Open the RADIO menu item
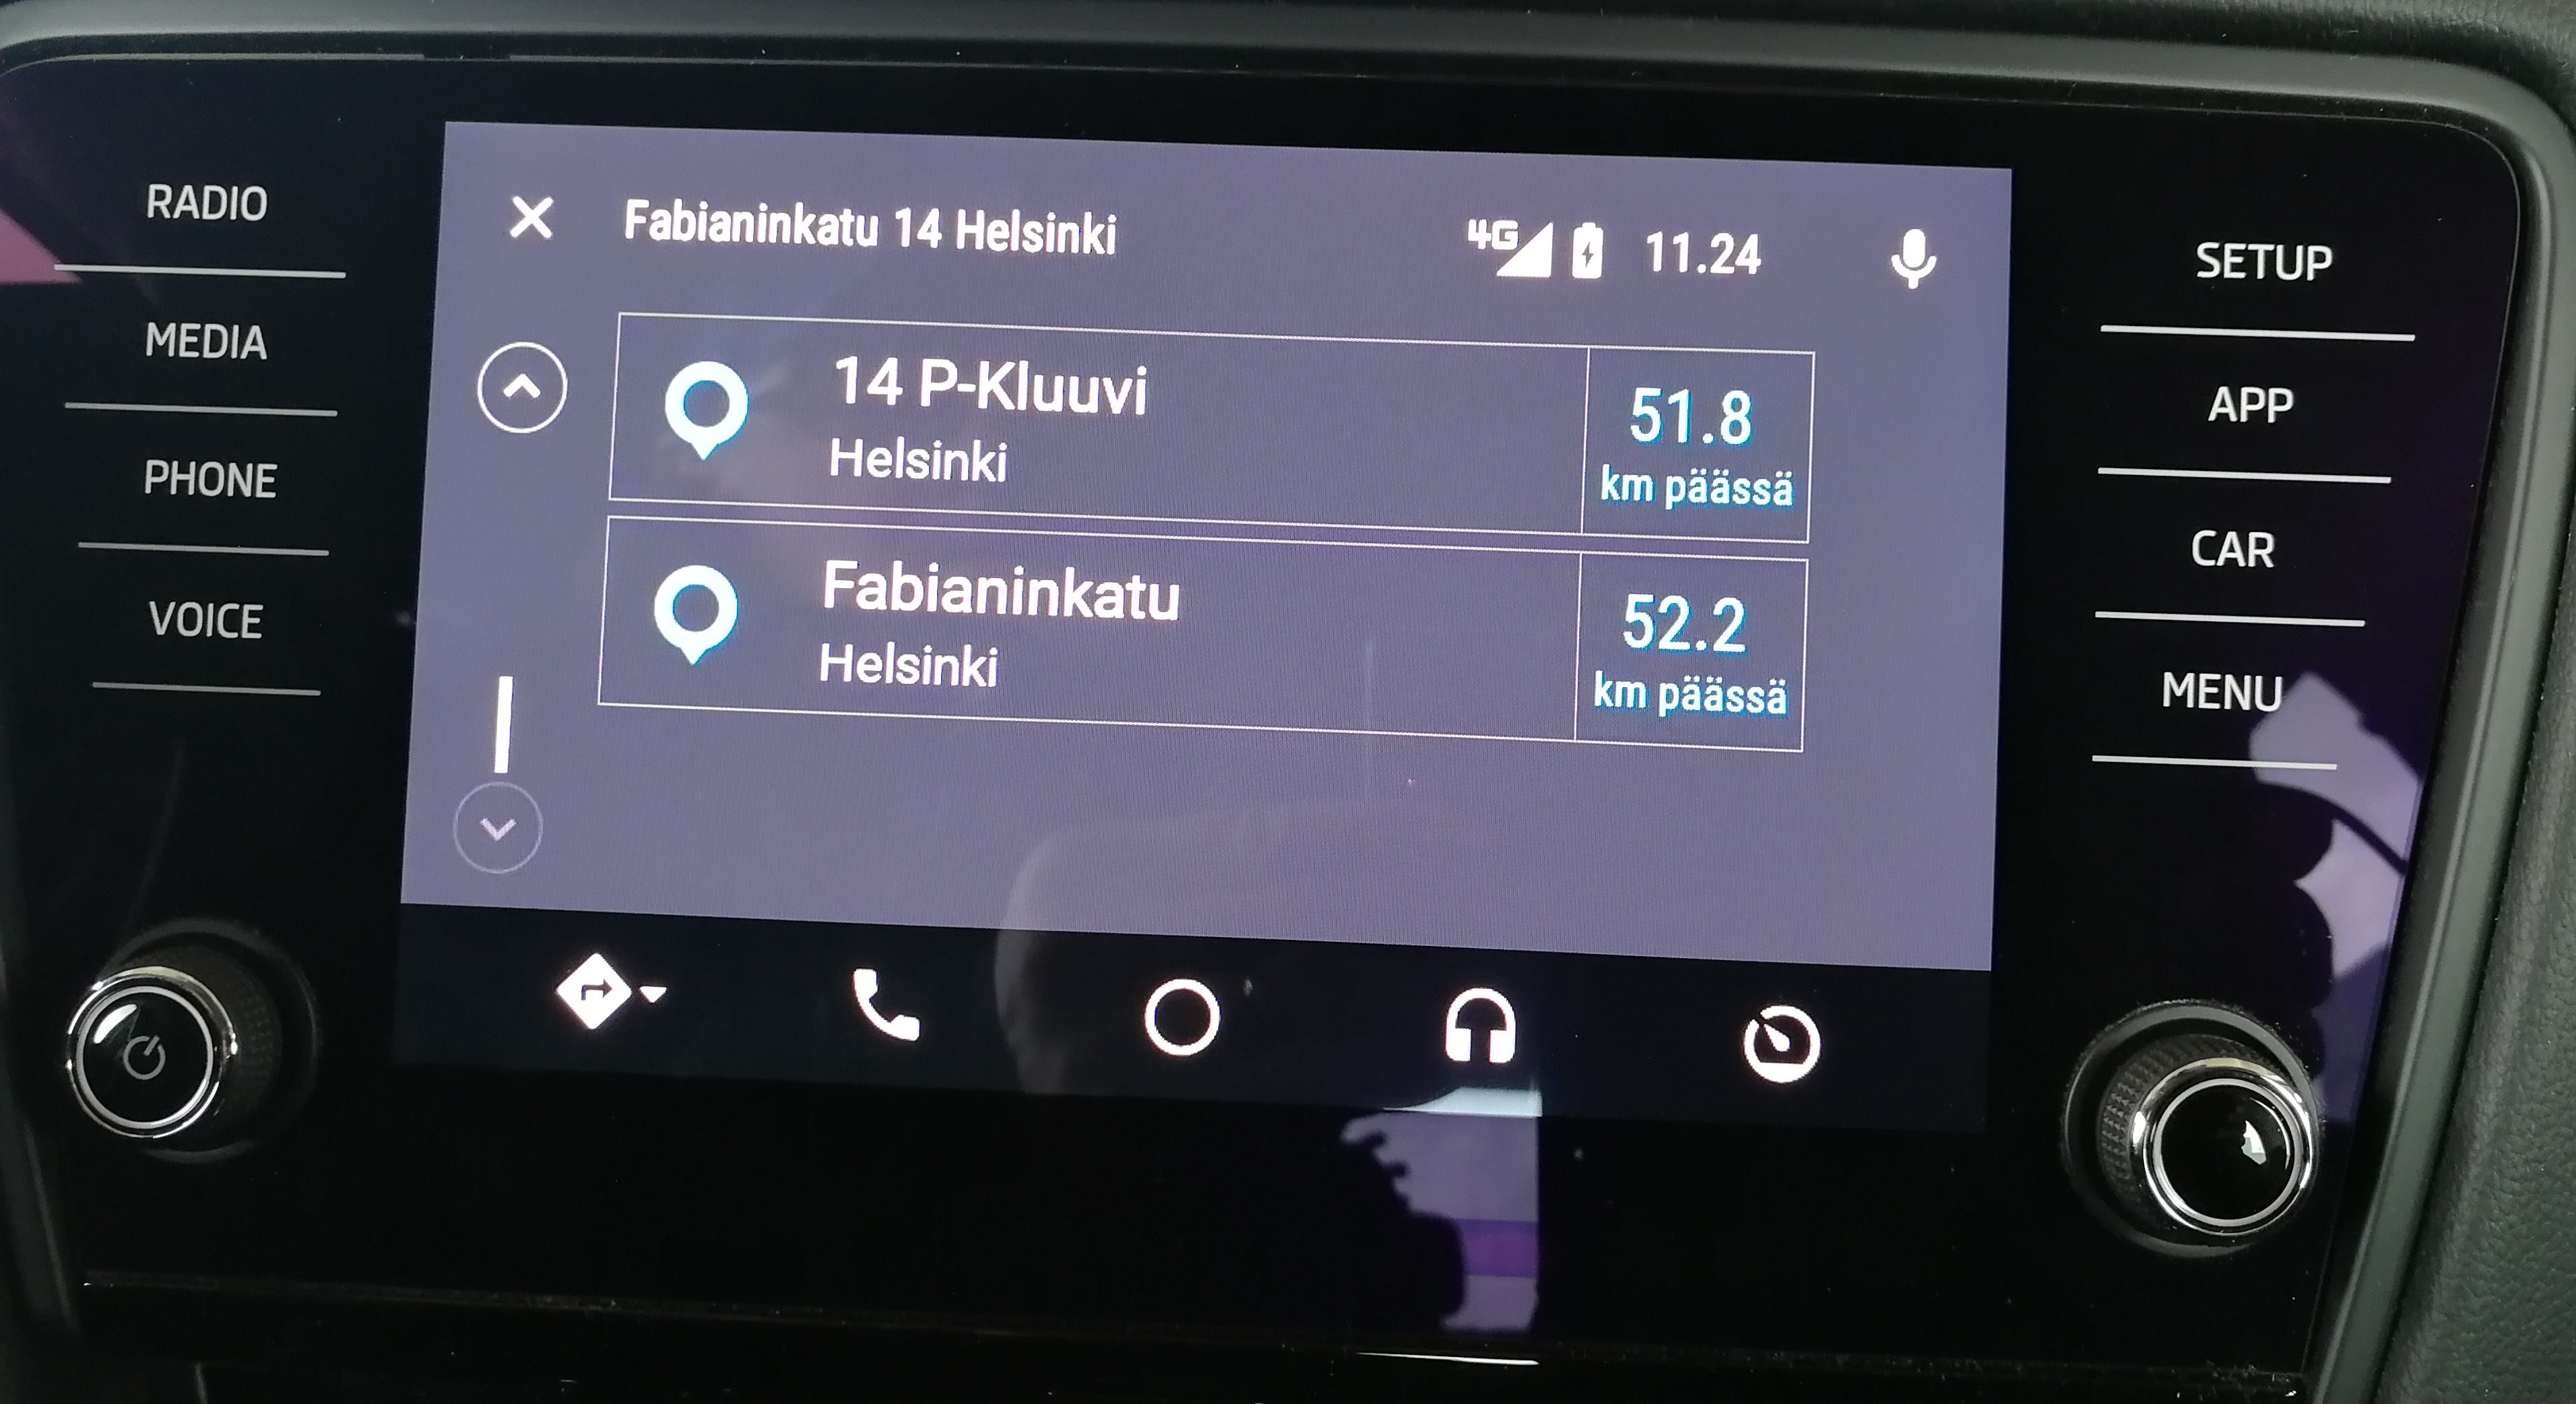Image resolution: width=2576 pixels, height=1404 pixels. pyautogui.click(x=204, y=205)
